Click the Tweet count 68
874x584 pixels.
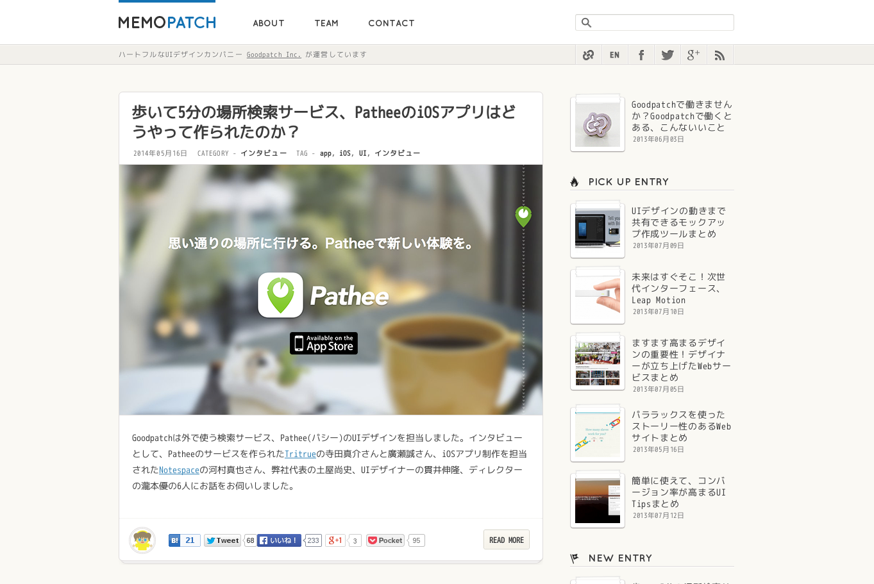point(250,540)
